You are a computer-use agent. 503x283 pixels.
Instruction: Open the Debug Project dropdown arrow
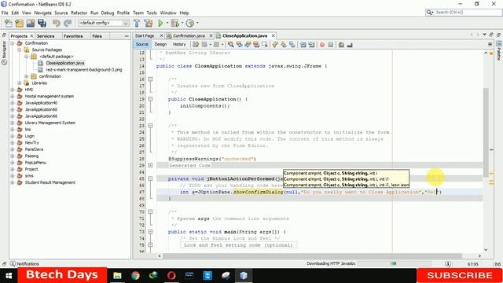(x=182, y=23)
